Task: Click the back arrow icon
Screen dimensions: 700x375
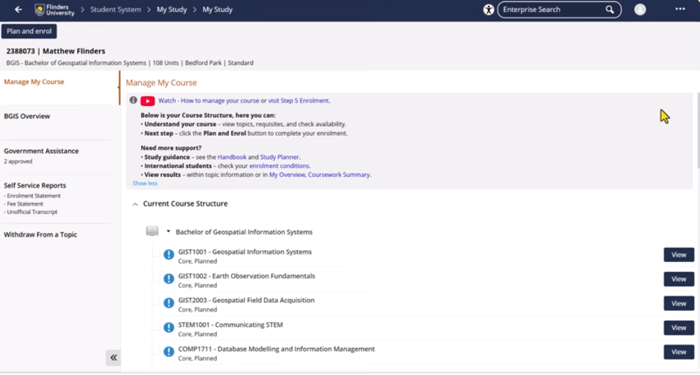Action: pyautogui.click(x=18, y=10)
